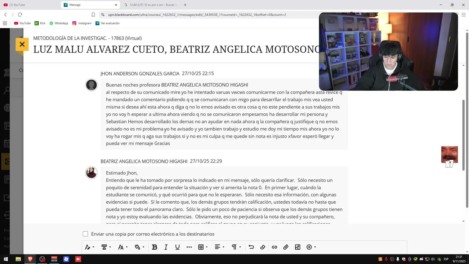This screenshot has height=264, width=469.
Task: Open the blue Roblox taskbar app
Action: (x=66, y=259)
